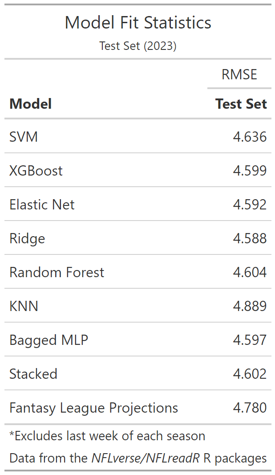This screenshot has width=275, height=475.
Task: Click the KNN model name
Action: pyautogui.click(x=24, y=306)
